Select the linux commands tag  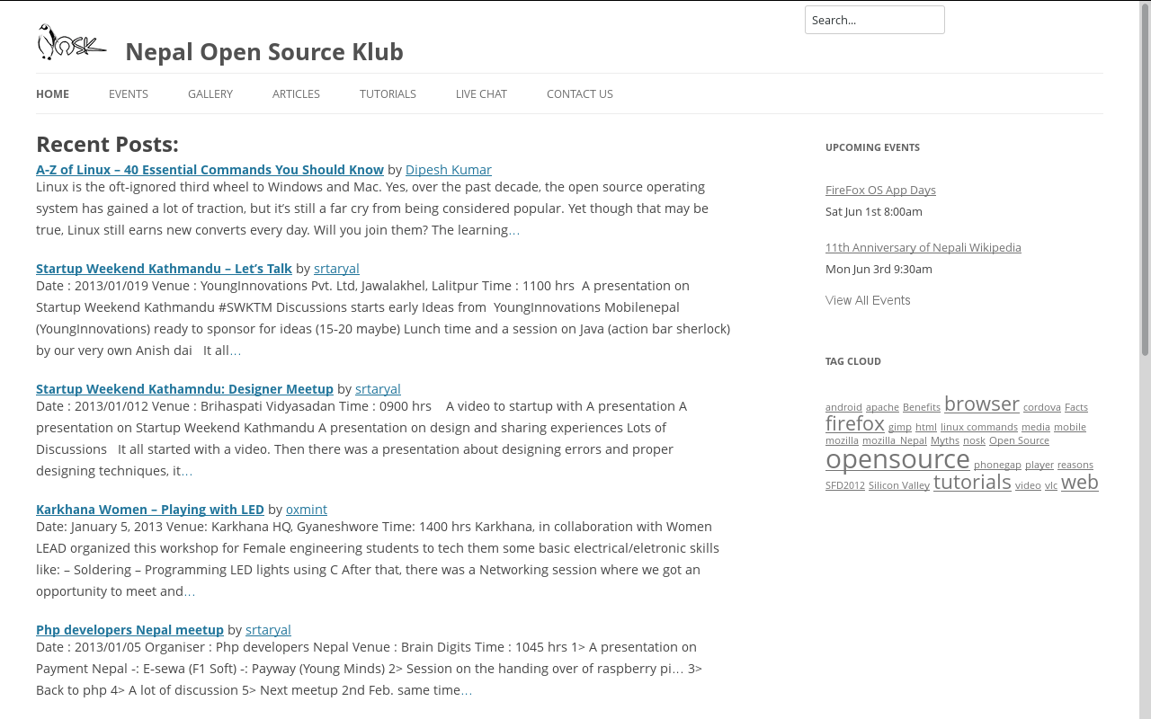pos(979,427)
